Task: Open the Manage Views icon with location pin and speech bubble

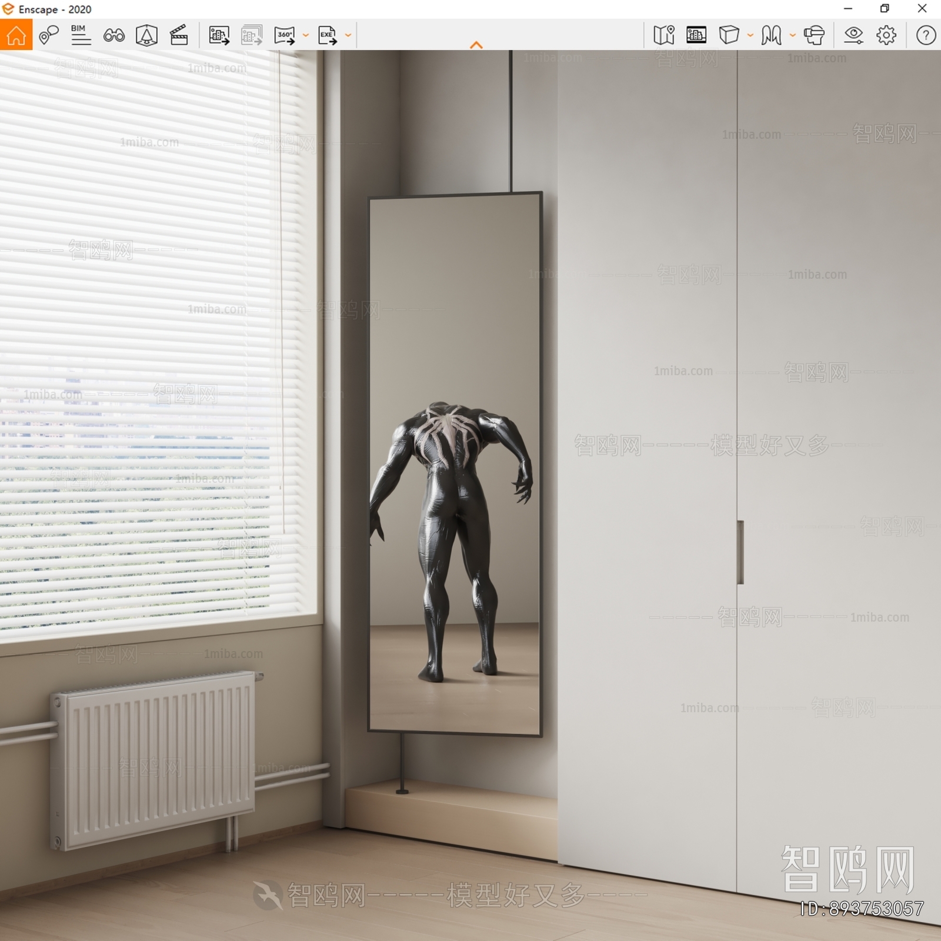Action: tap(49, 35)
